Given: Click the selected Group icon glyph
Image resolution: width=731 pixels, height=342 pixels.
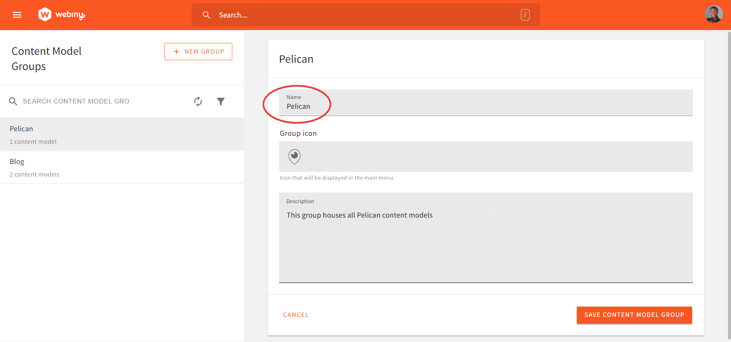Looking at the screenshot, I should click(x=294, y=156).
